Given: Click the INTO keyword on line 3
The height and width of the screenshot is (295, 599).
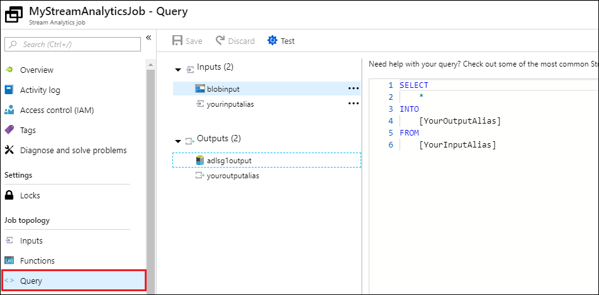Looking at the screenshot, I should point(409,109).
